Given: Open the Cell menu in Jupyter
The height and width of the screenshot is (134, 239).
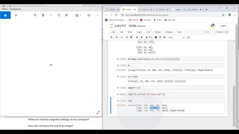Looking at the screenshot, I should coord(148,32).
